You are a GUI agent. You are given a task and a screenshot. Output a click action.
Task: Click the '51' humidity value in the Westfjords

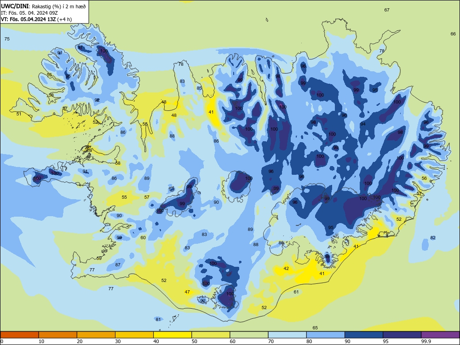coord(19,114)
